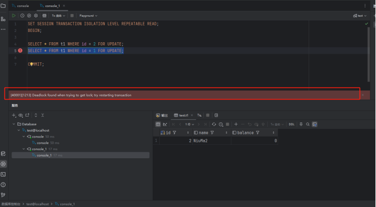
Task: Toggle the result chart view mode
Action: [165, 124]
